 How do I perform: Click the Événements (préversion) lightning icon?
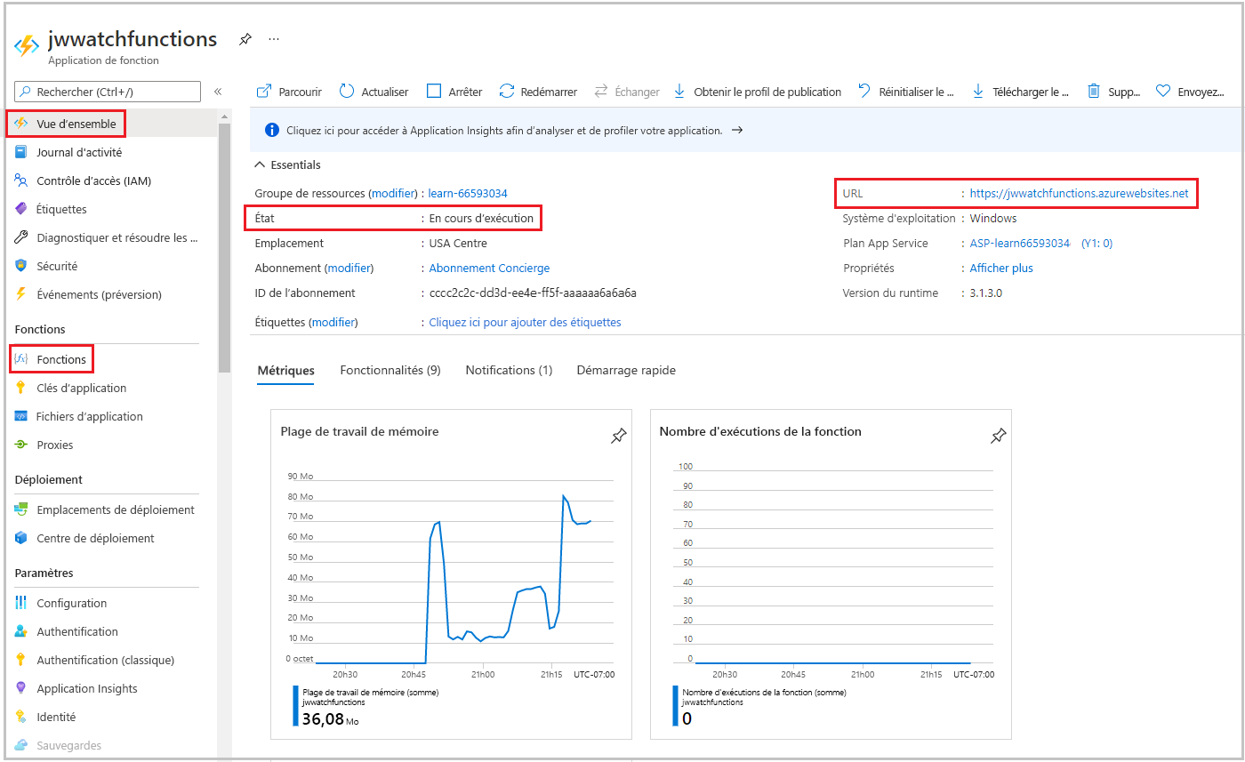[21, 294]
